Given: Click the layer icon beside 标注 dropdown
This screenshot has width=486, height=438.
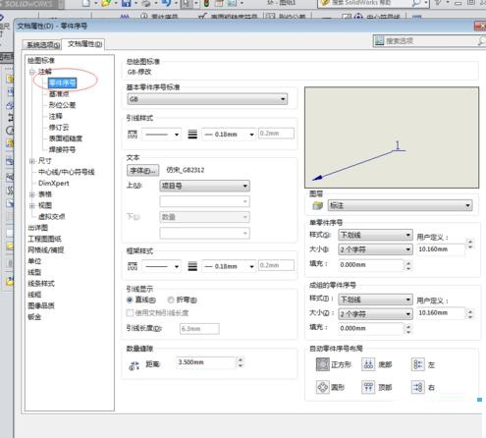Looking at the screenshot, I should tap(317, 205).
